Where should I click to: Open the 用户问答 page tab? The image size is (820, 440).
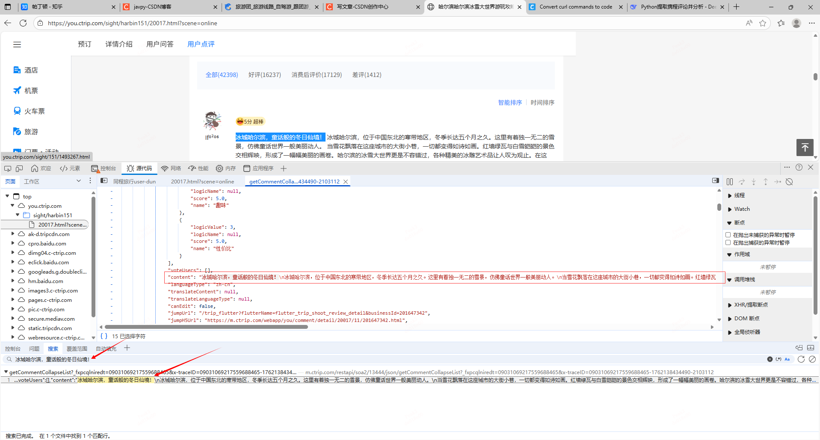(160, 44)
